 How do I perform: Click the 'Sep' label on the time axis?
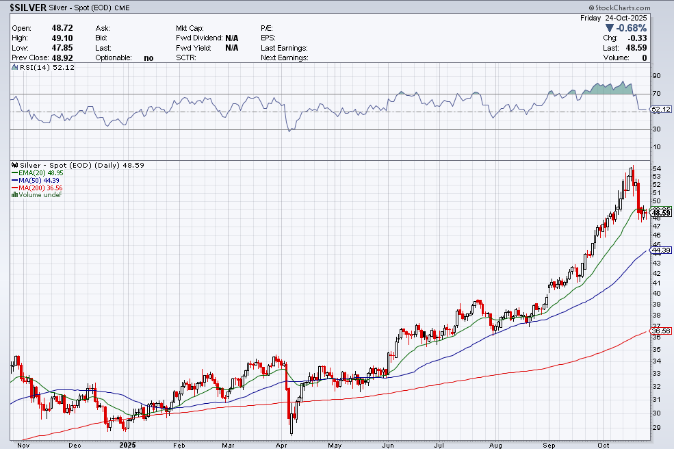point(549,445)
